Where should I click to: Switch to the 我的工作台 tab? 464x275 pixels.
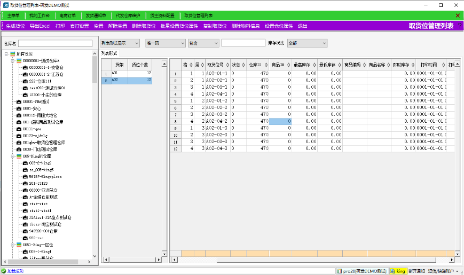40,15
